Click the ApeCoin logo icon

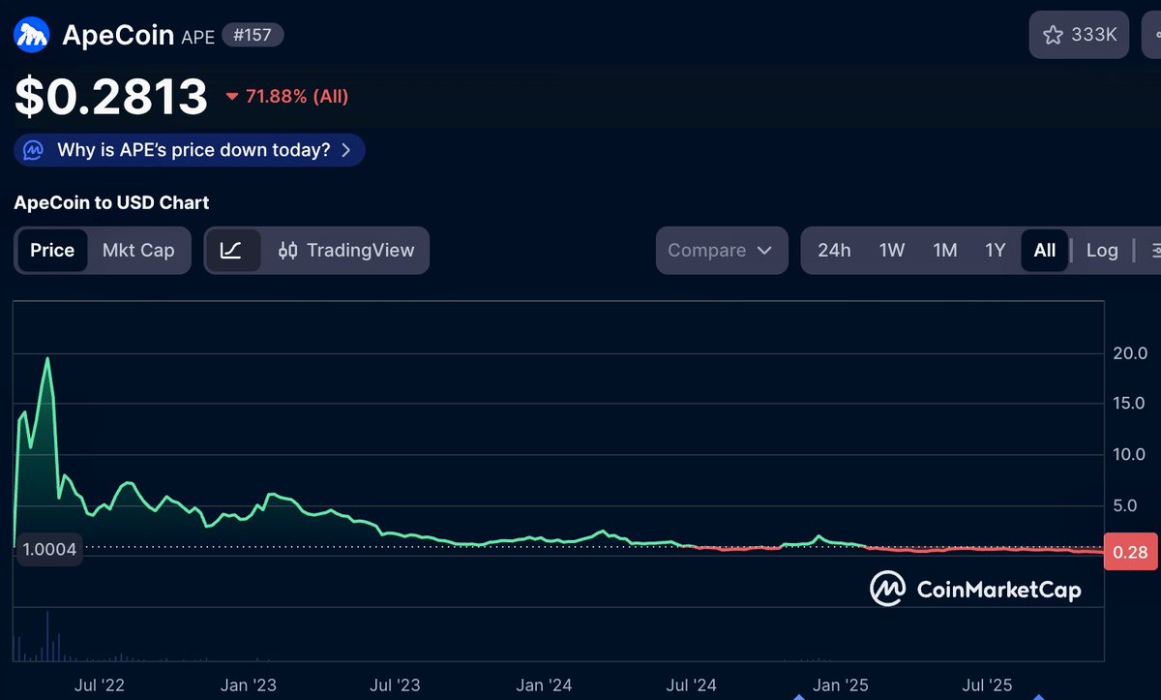32,35
